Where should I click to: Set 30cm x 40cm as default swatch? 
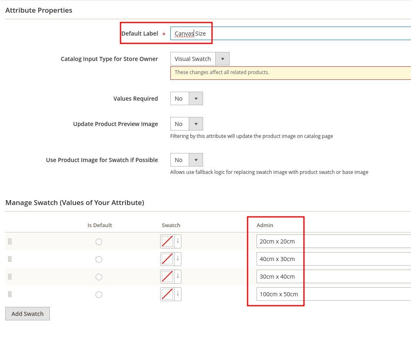[x=99, y=277]
